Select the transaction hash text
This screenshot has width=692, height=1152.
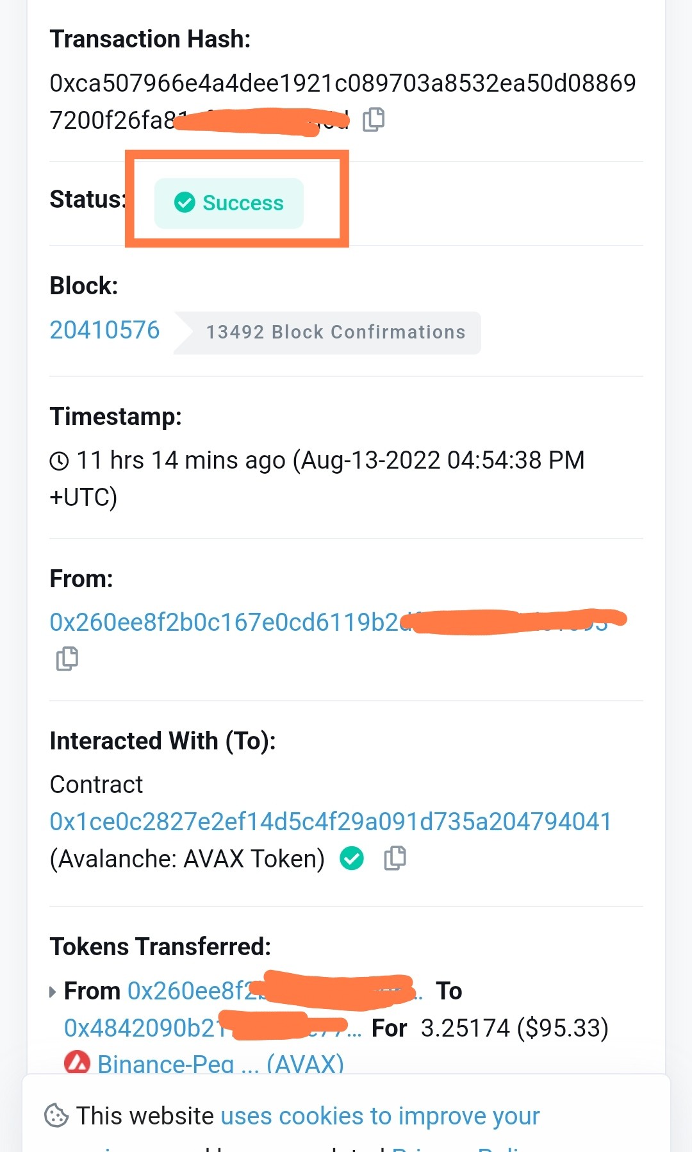tap(343, 101)
